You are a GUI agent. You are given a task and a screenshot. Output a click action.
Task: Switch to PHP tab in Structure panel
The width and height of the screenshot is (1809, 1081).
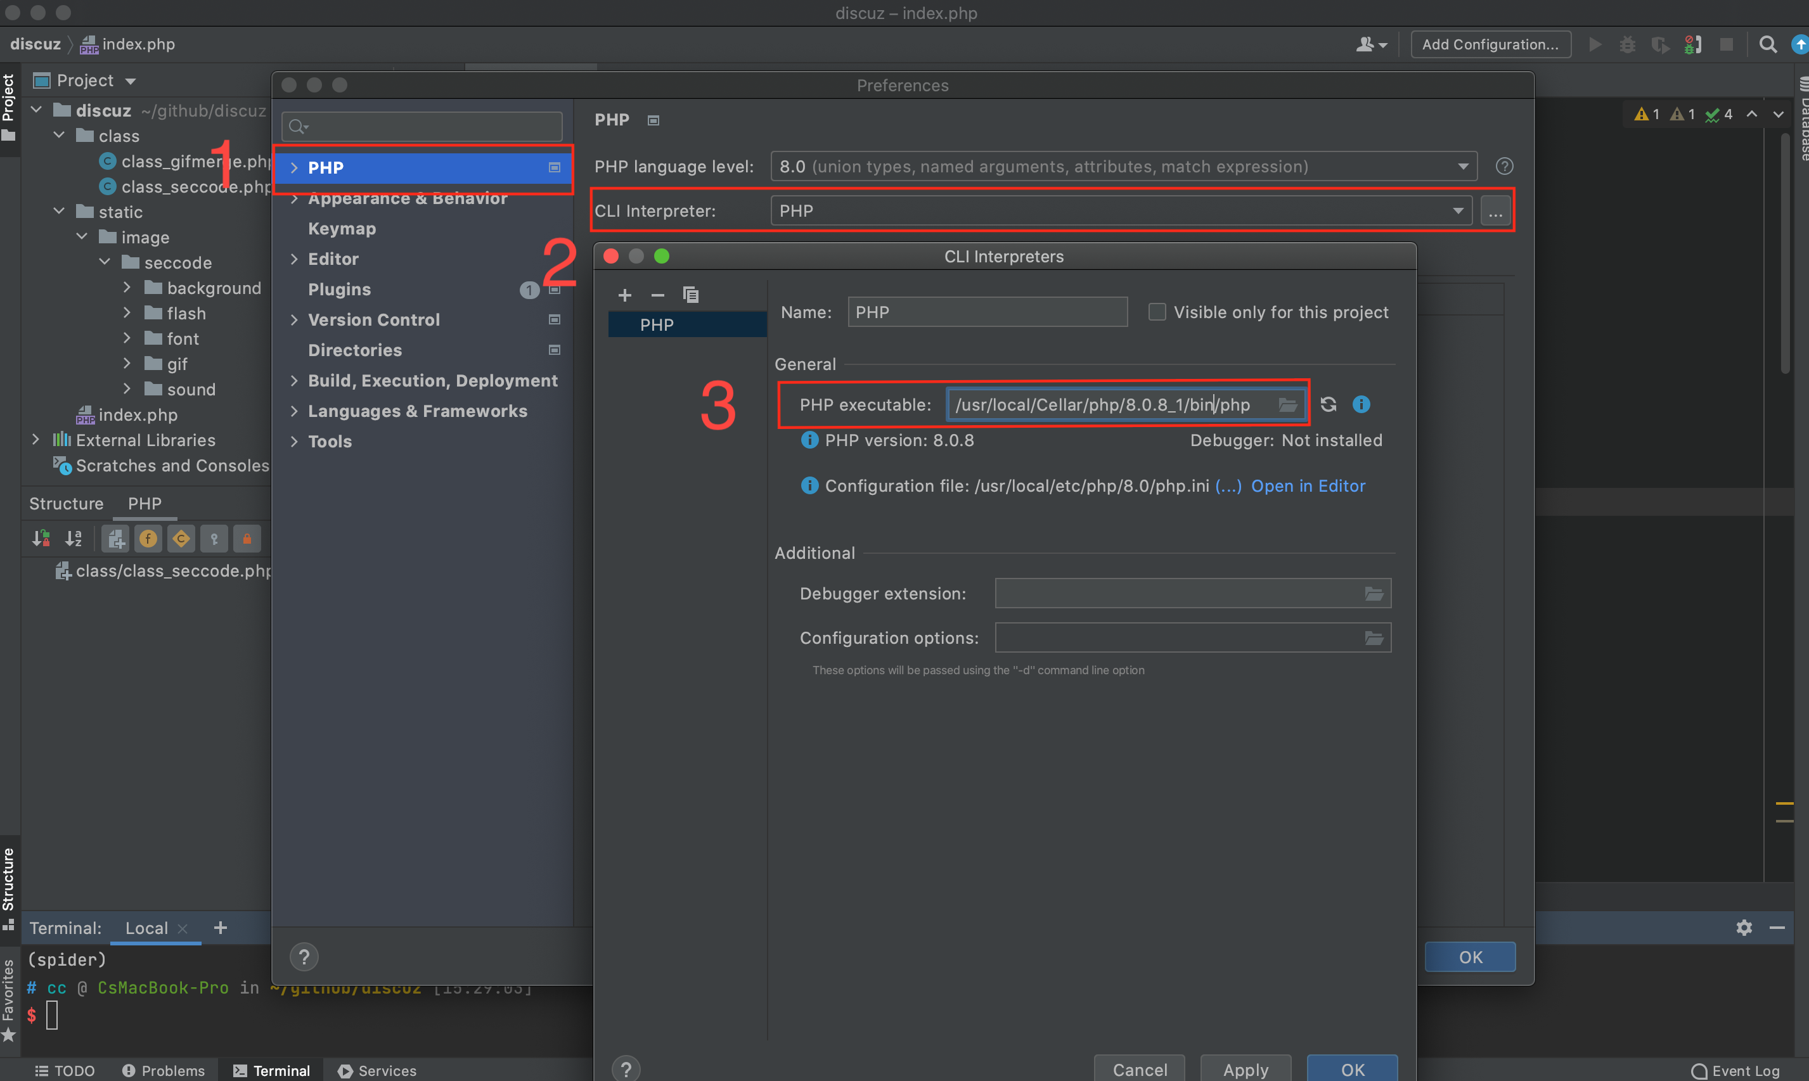145,503
